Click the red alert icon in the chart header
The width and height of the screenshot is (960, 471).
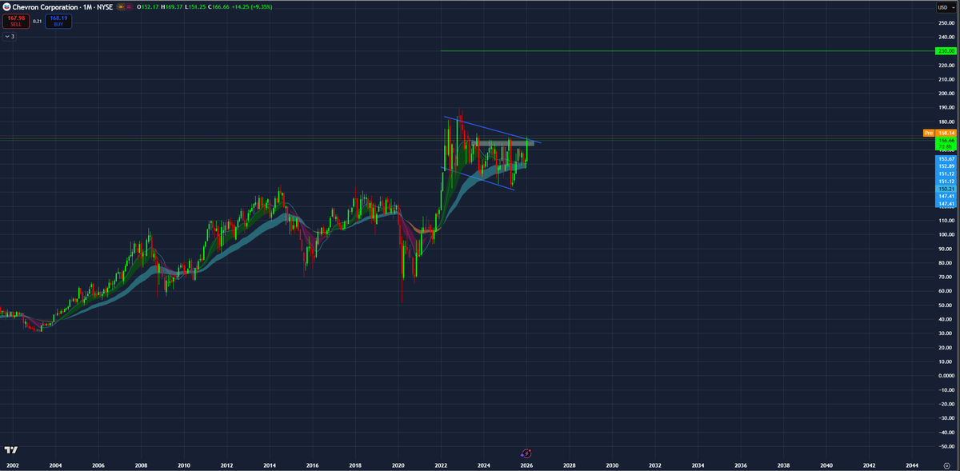point(129,7)
